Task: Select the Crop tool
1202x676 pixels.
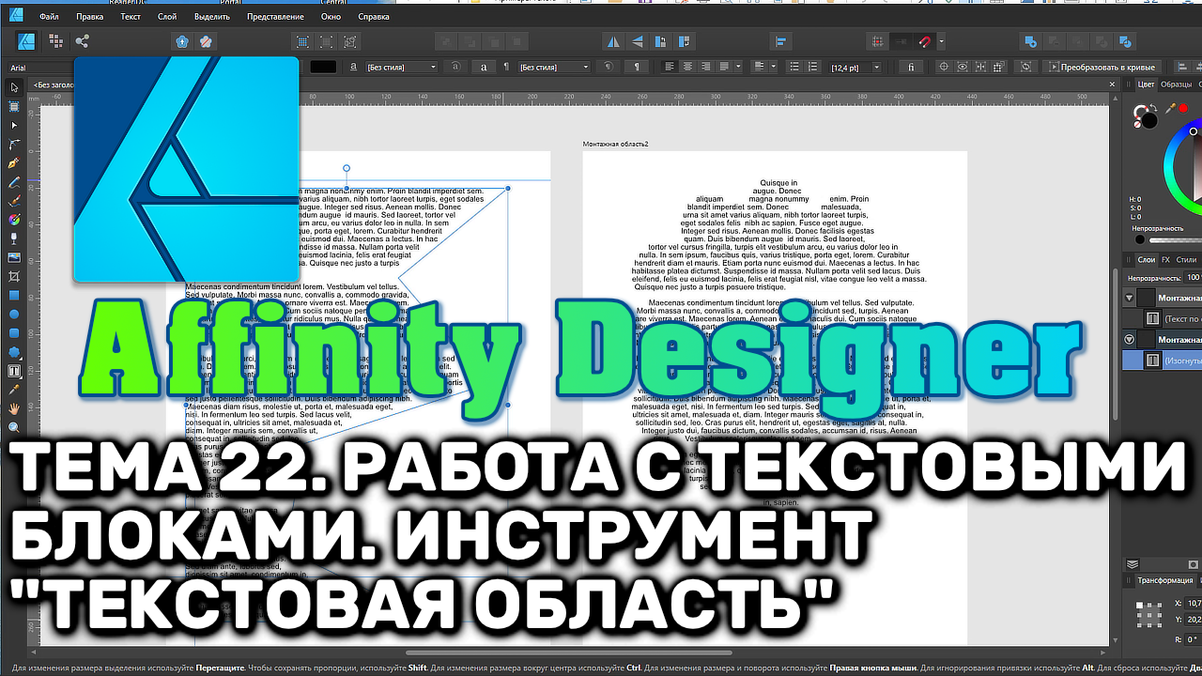Action: (x=14, y=276)
